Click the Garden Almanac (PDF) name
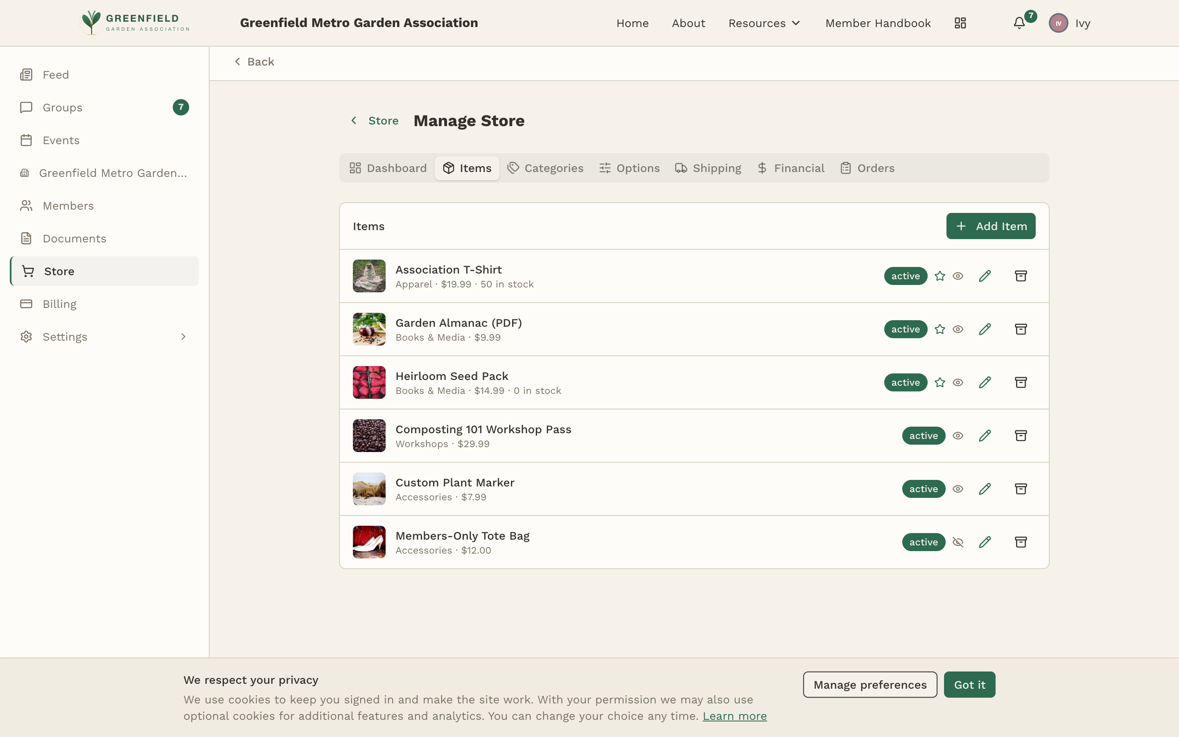This screenshot has width=1179, height=737. tap(458, 323)
